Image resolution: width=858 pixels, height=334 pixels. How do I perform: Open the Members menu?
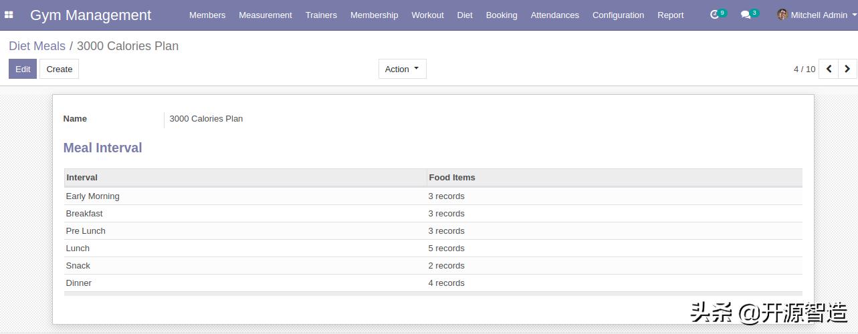(x=207, y=15)
